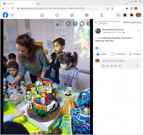Image resolution: width=144 pixels, height=135 pixels.
Task: Open browser extensions puzzle icon
Action: point(127,8)
